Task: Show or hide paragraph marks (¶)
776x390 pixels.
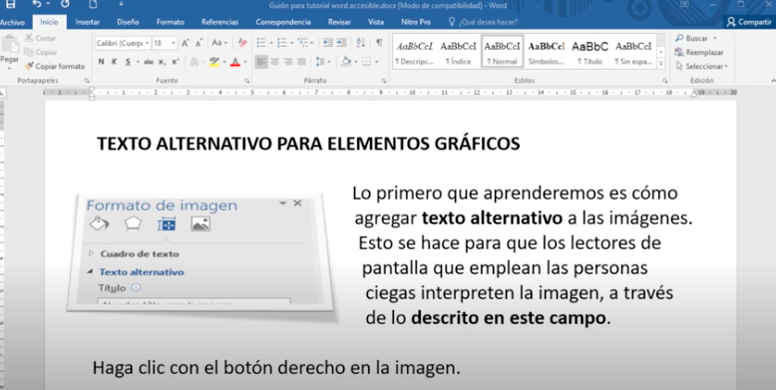Action: pyautogui.click(x=379, y=43)
